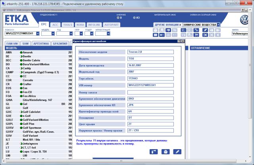This screenshot has height=165, width=254.
Task: Click the МАРКА Volkswagen field
Action: pos(240,34)
